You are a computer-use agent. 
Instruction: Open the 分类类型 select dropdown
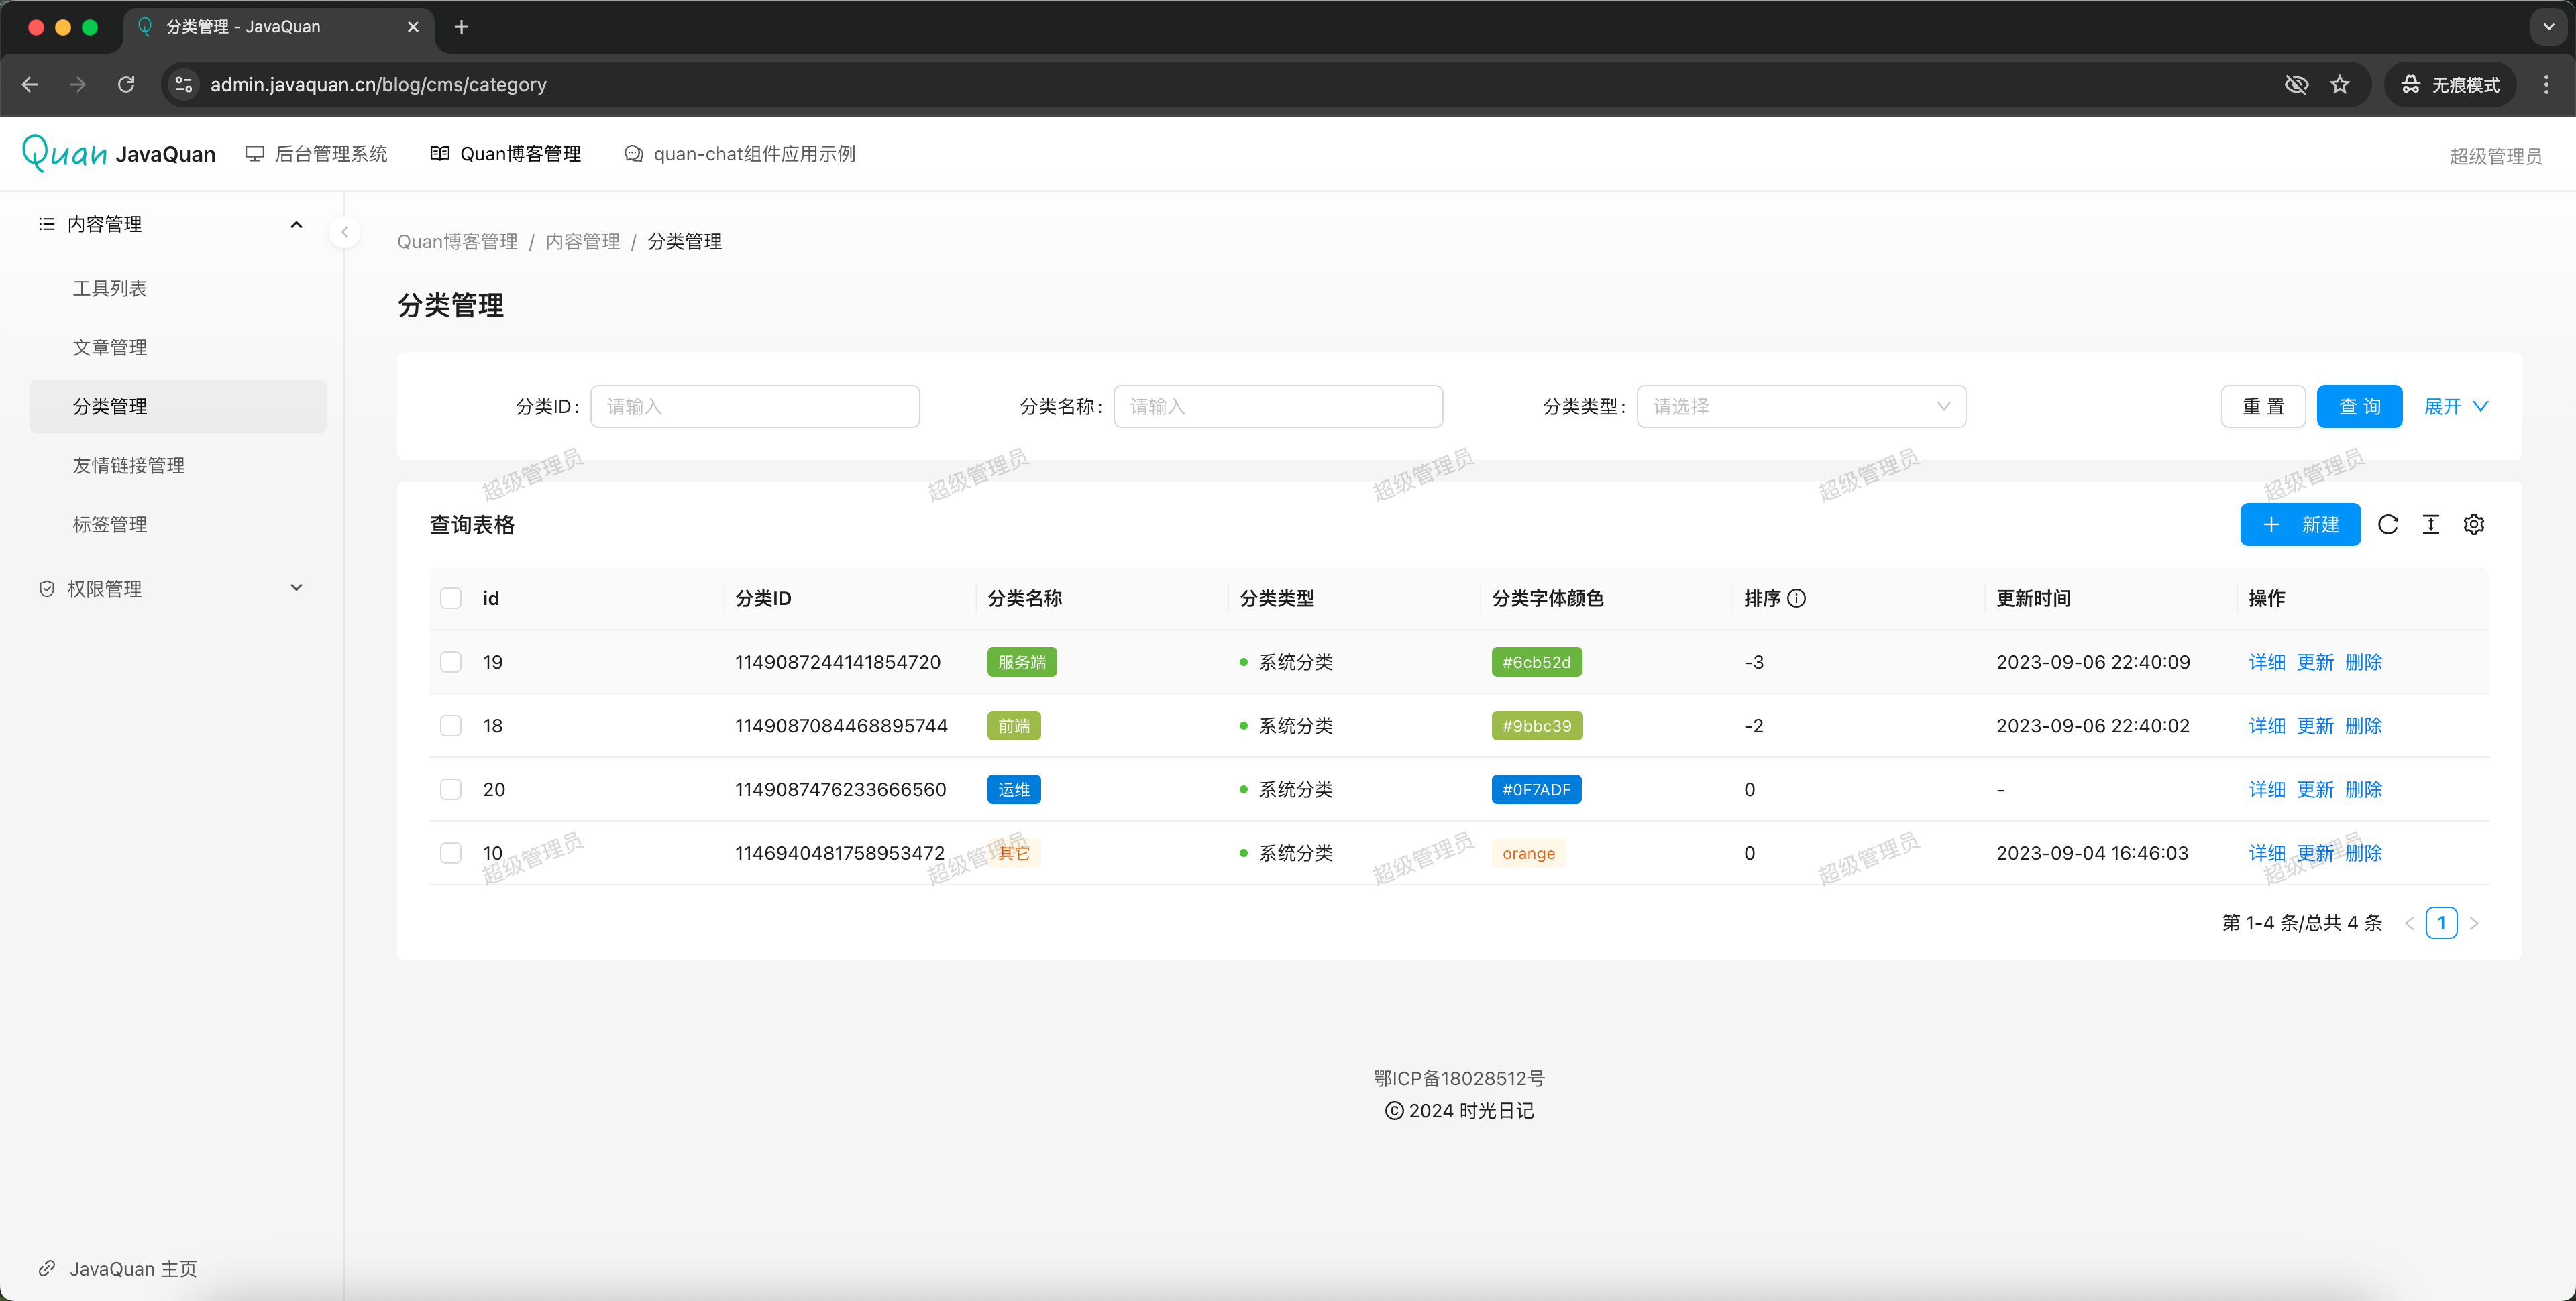(1800, 406)
